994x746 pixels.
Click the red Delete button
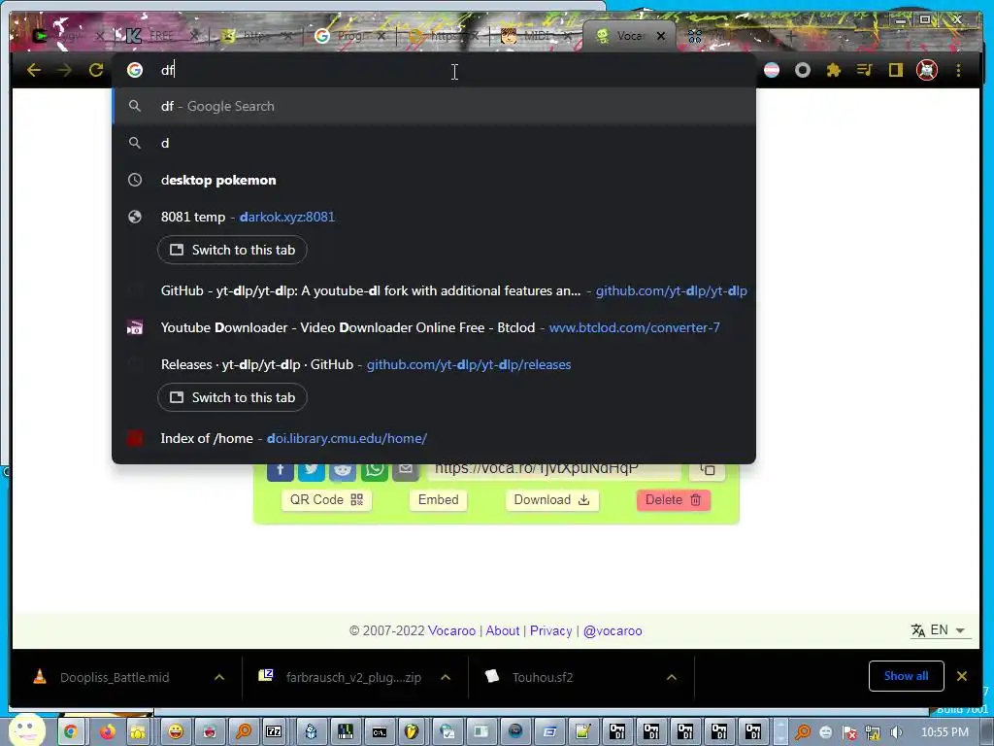674,500
